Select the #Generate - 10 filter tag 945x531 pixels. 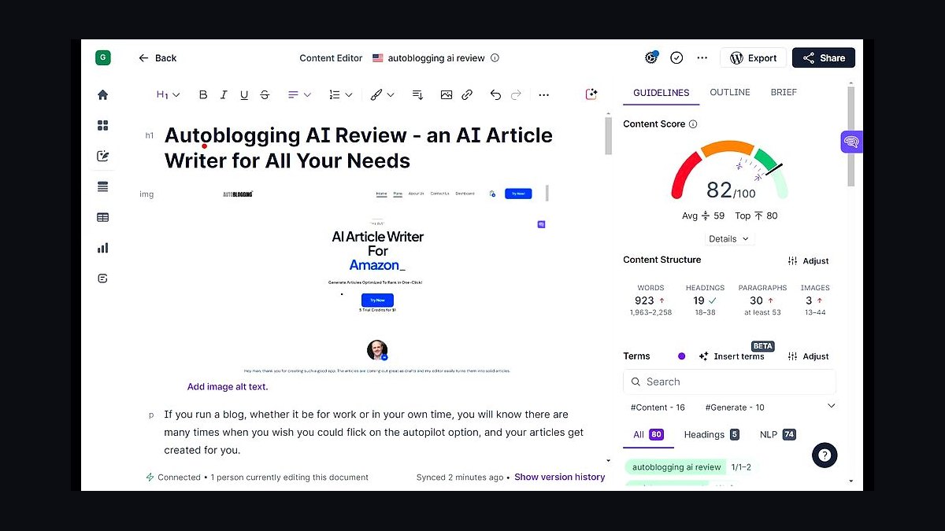coord(735,407)
